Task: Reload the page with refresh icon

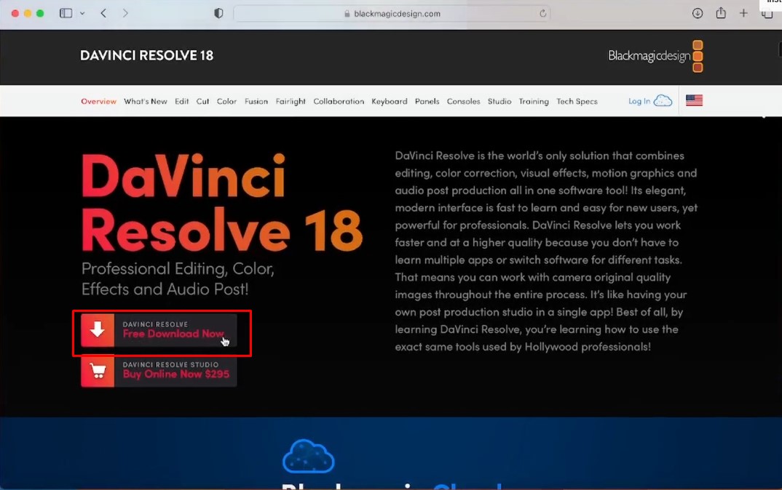Action: click(542, 13)
